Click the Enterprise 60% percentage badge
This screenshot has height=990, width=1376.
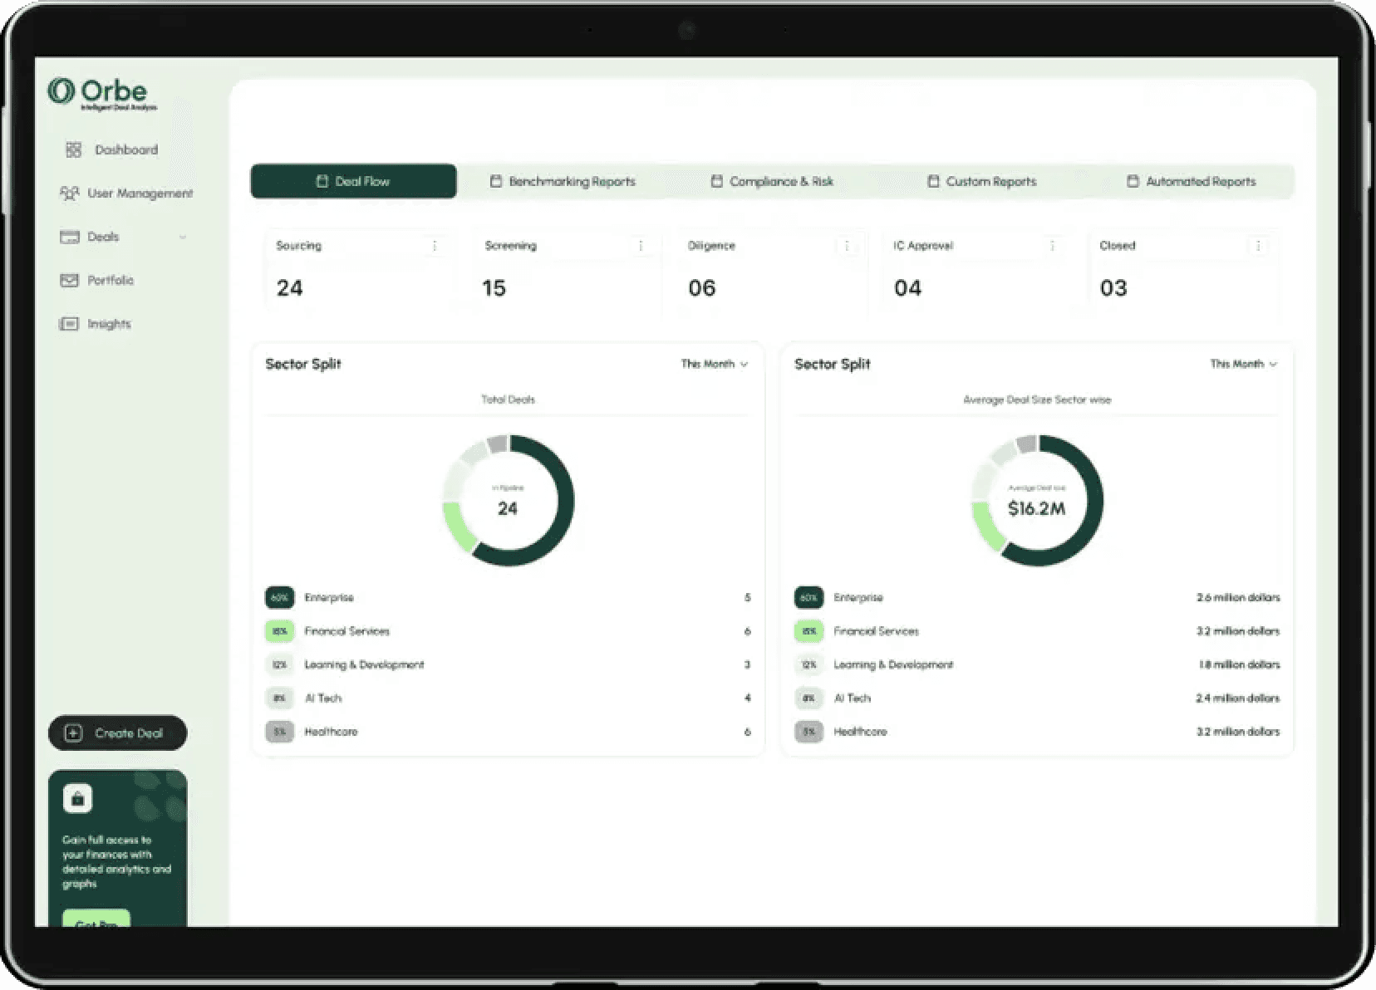coord(280,597)
